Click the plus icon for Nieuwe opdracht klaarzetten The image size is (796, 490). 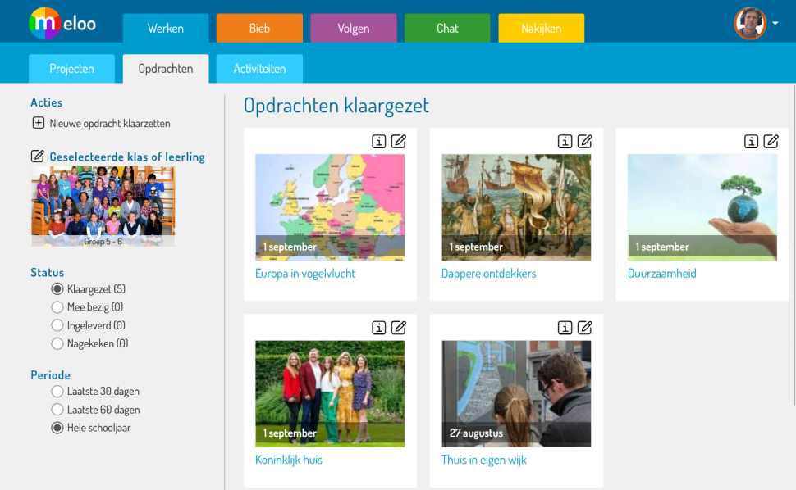pos(38,124)
